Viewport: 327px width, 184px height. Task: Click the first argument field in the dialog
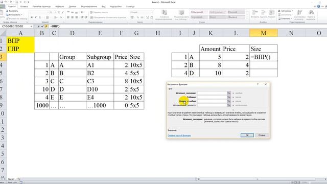click(x=213, y=93)
